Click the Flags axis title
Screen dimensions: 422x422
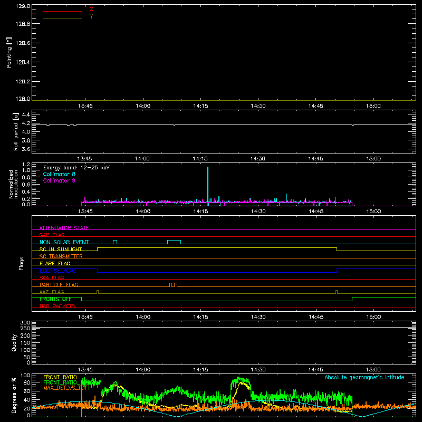(21, 263)
